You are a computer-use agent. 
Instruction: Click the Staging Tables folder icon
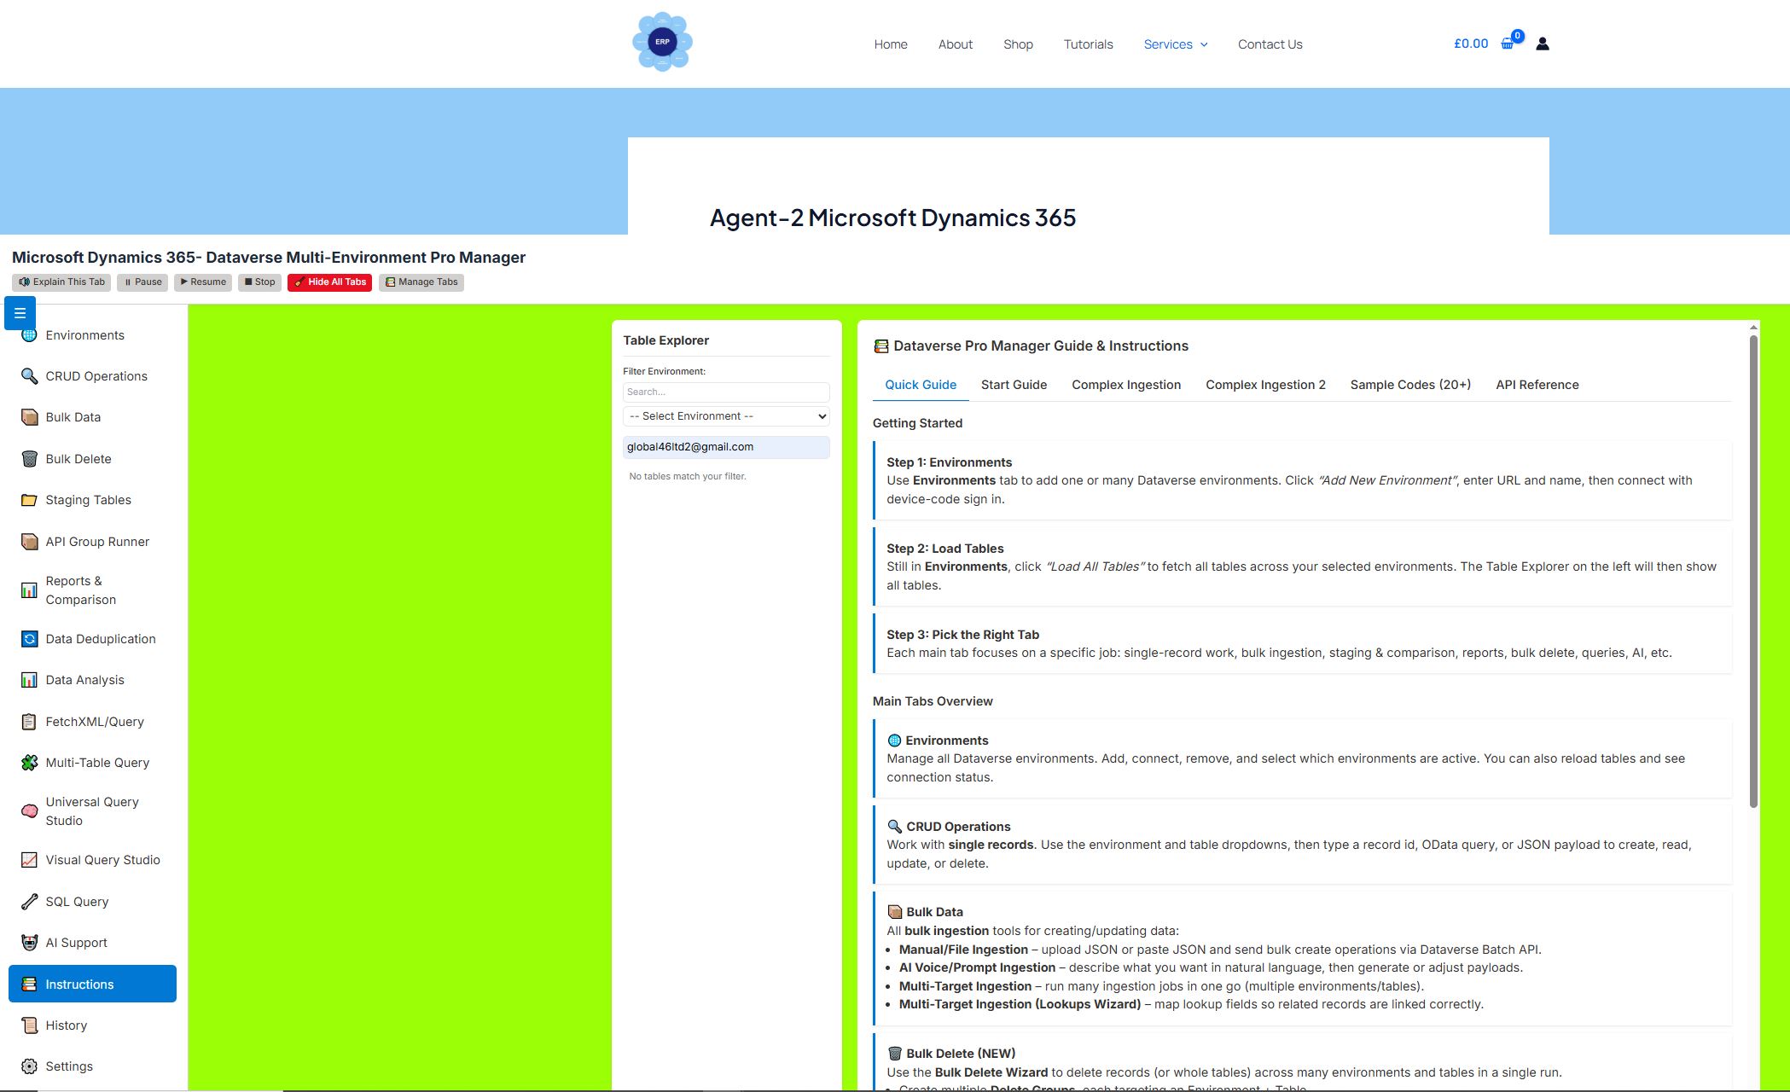[28, 499]
